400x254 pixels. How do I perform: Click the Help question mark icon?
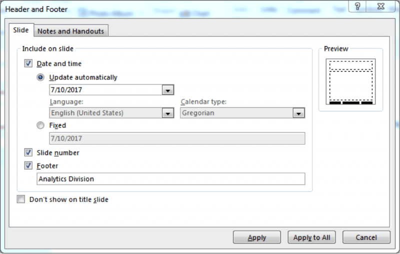357,6
